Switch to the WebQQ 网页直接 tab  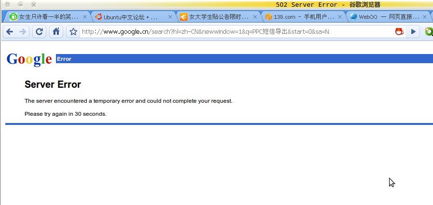tap(388, 17)
